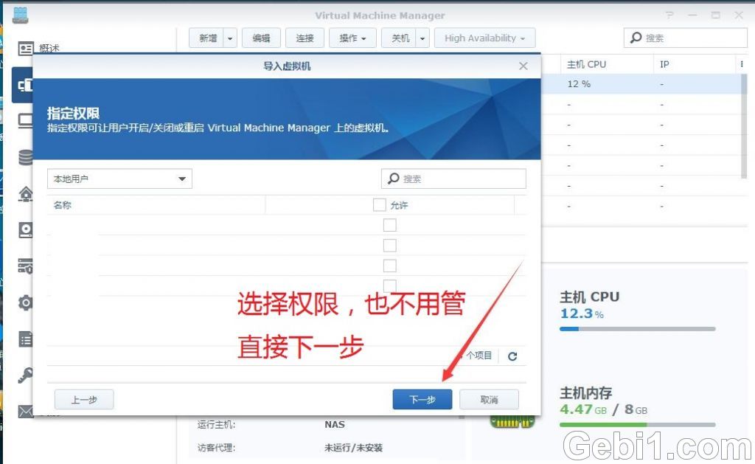The image size is (755, 464).
Task: Click the settings gear icon in sidebar
Action: [26, 302]
